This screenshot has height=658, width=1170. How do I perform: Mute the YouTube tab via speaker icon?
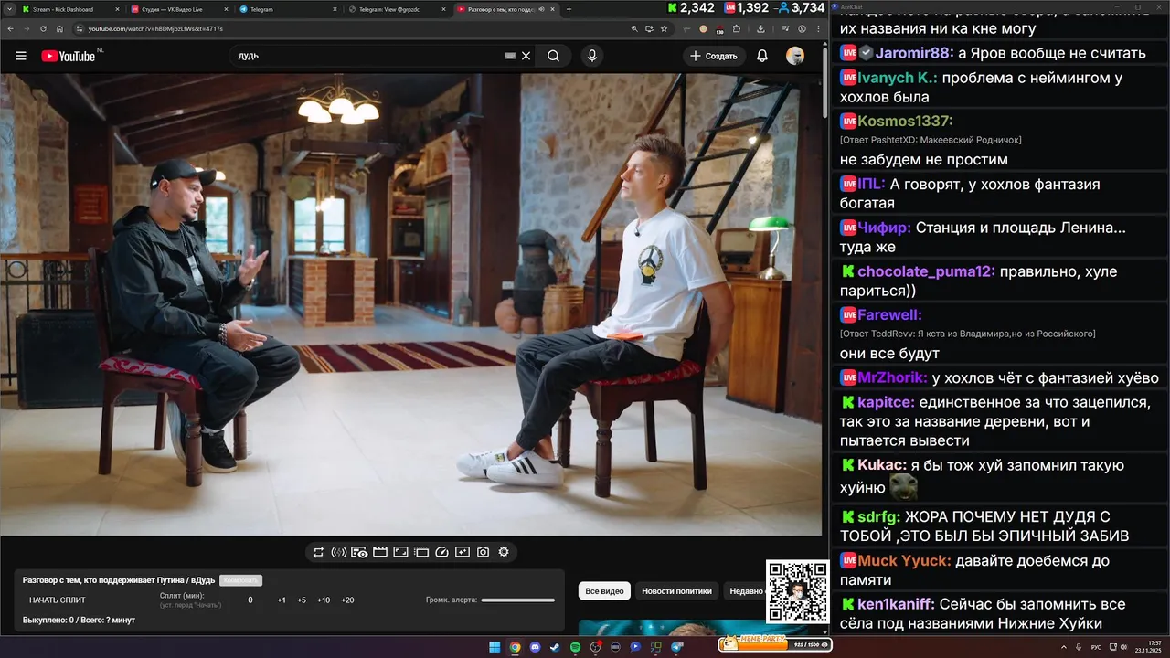pos(542,9)
